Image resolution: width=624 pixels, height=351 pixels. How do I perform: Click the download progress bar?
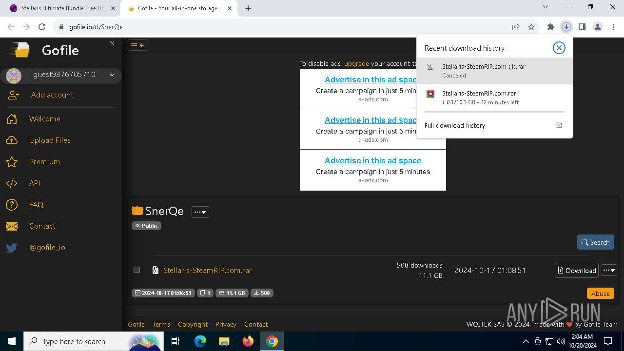pyautogui.click(x=494, y=112)
